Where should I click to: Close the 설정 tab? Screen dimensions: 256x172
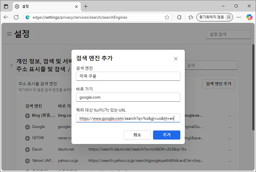pos(76,7)
